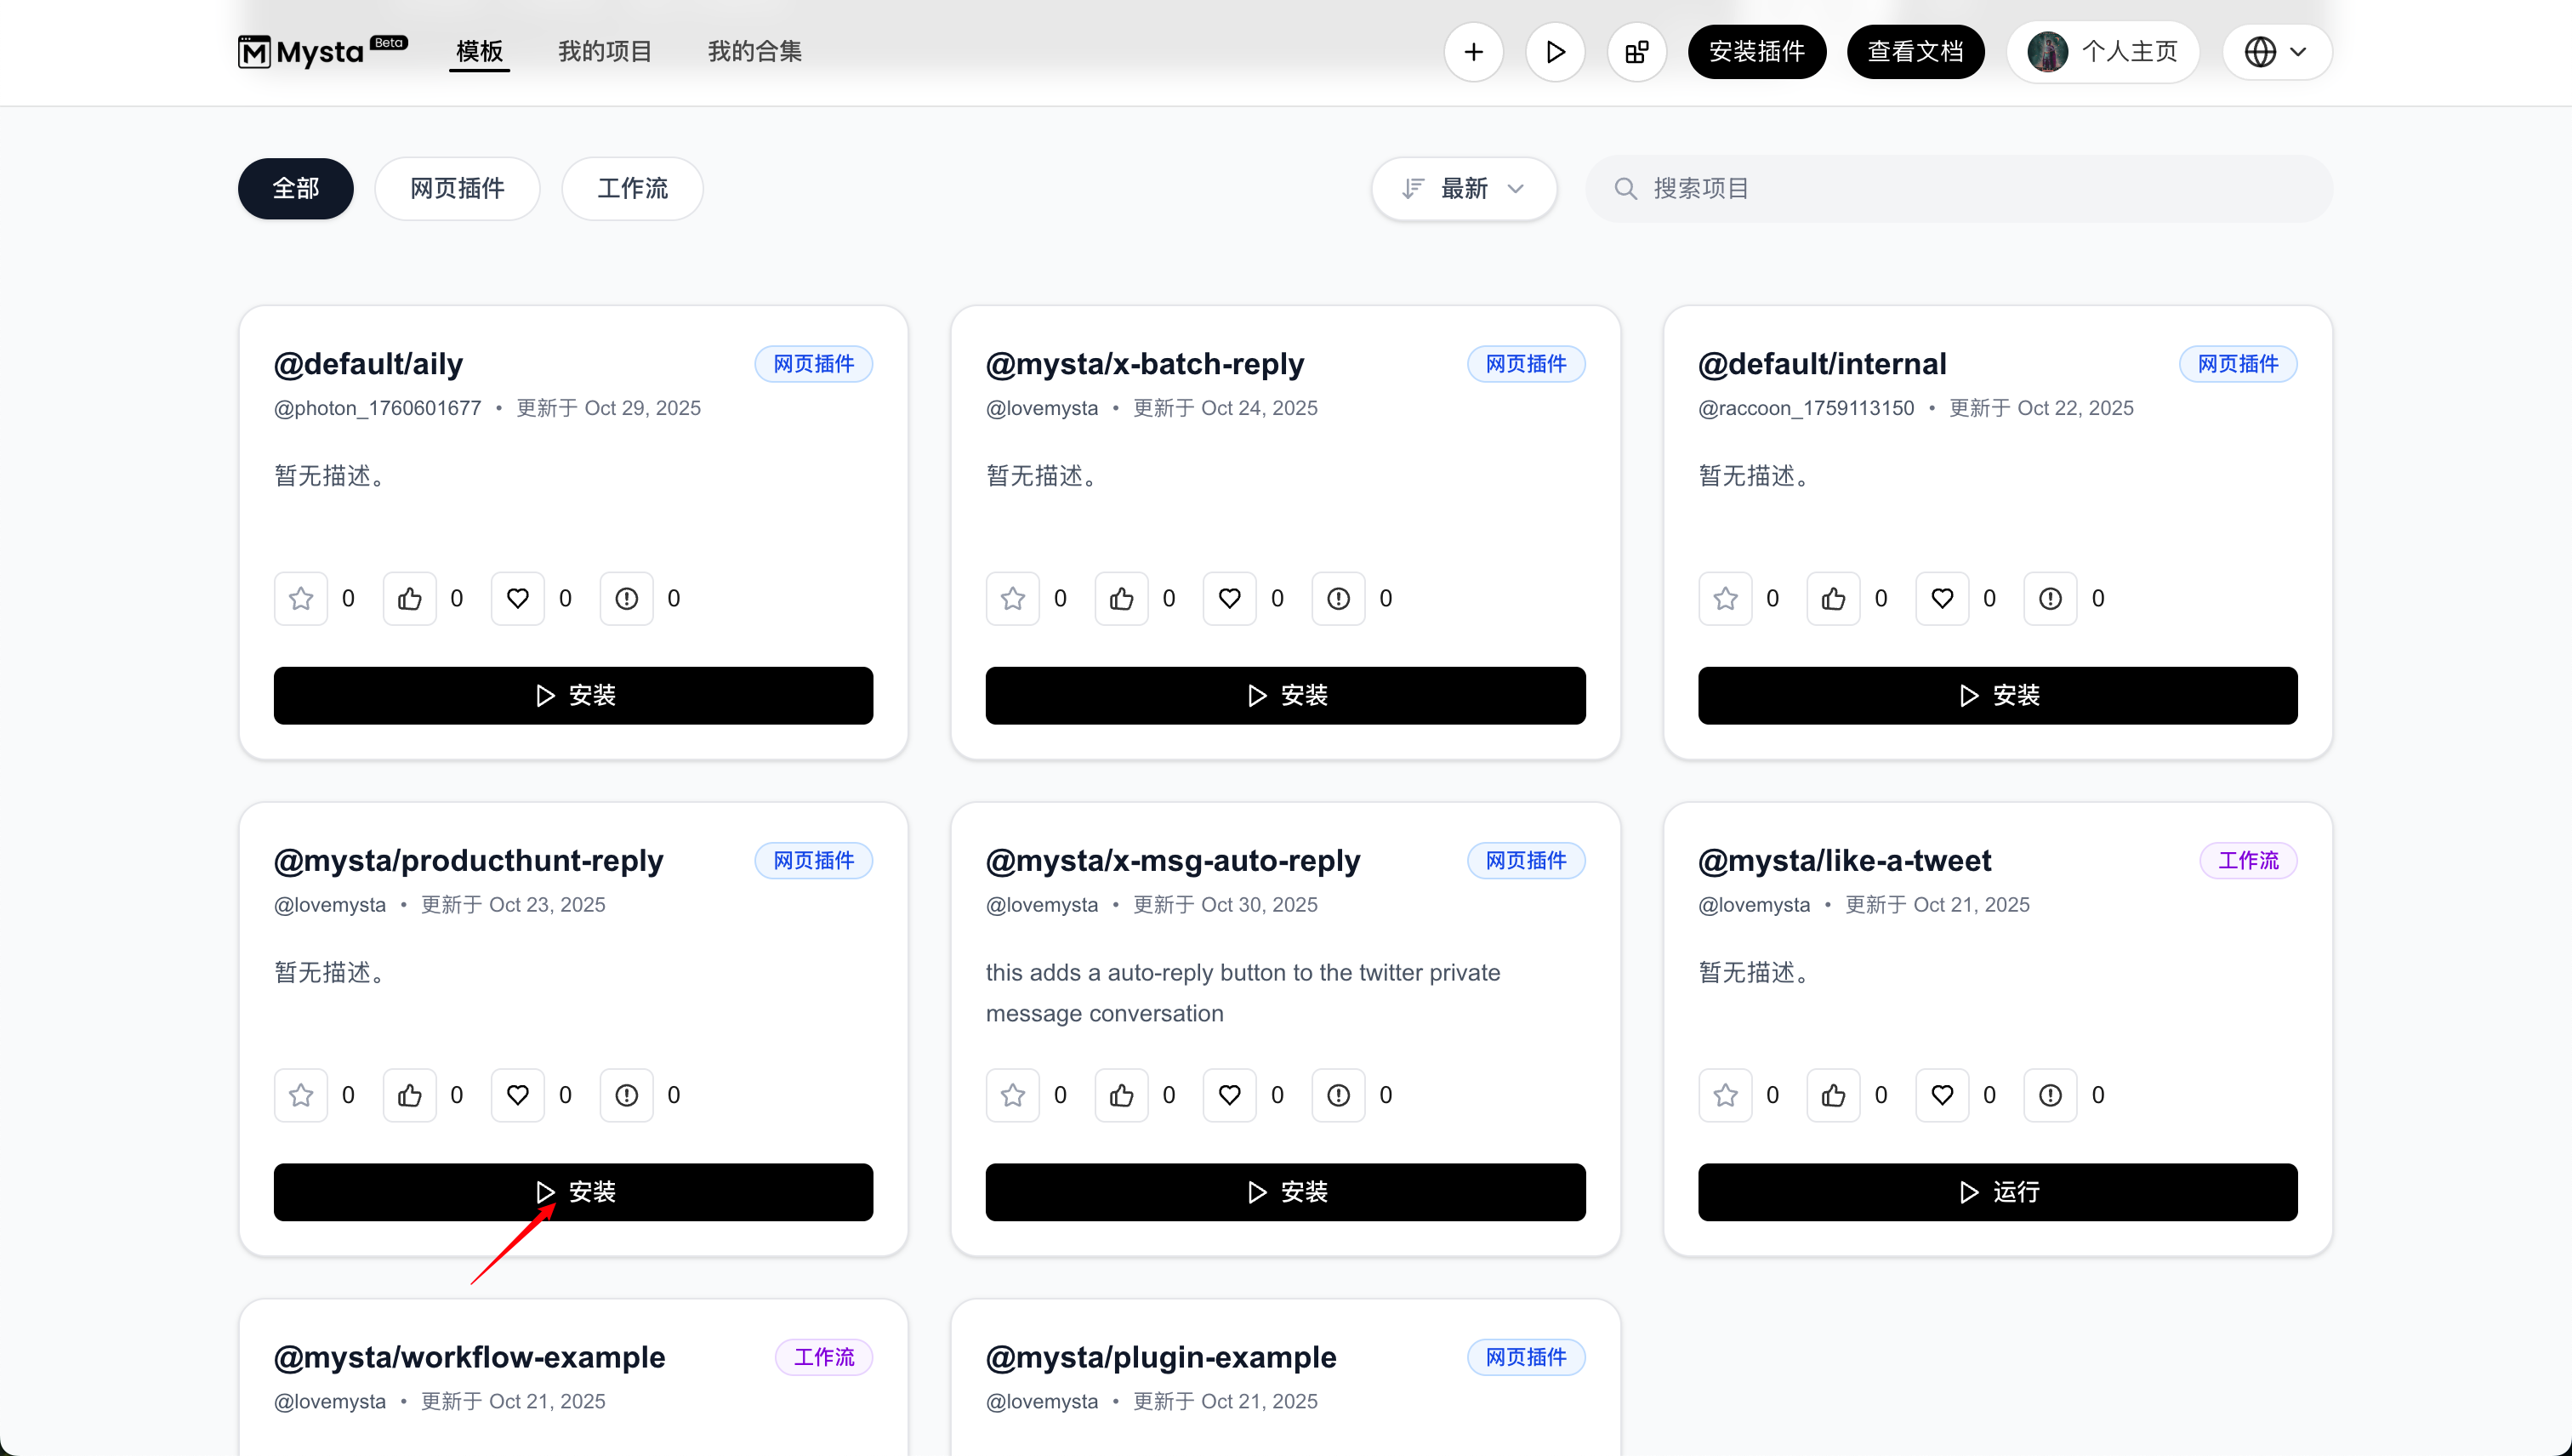Star the @default/aily template
2572x1456 pixels.
click(x=301, y=599)
